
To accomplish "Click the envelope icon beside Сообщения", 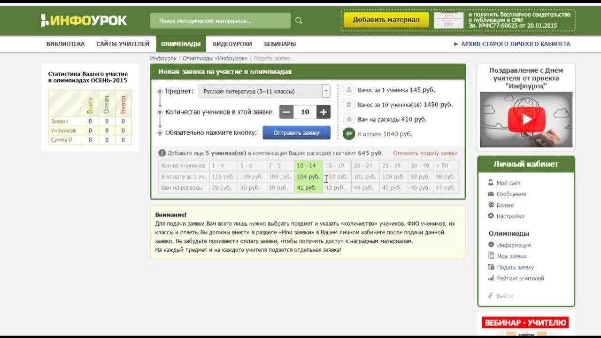I will tap(491, 194).
